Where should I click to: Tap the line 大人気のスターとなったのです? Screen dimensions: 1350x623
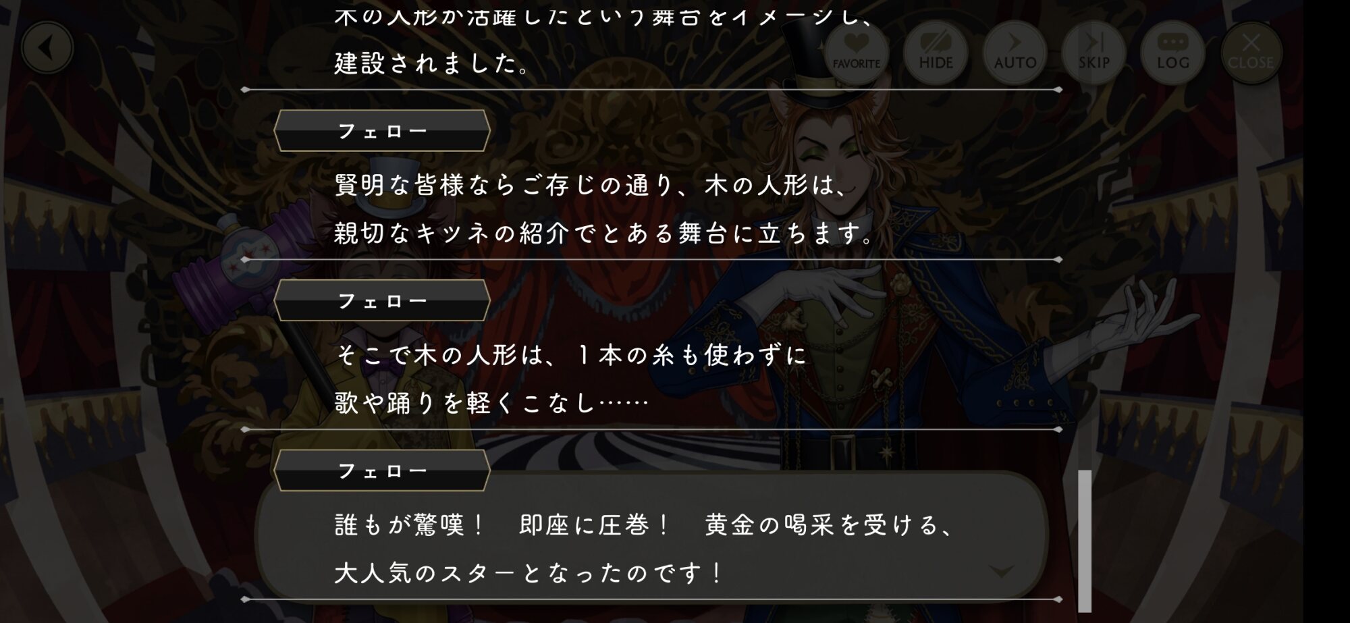tap(529, 573)
